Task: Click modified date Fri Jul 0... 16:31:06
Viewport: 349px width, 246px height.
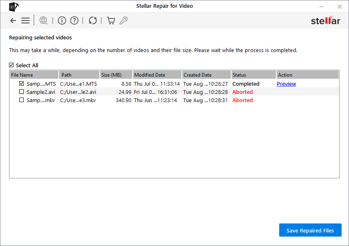Action: click(x=155, y=92)
